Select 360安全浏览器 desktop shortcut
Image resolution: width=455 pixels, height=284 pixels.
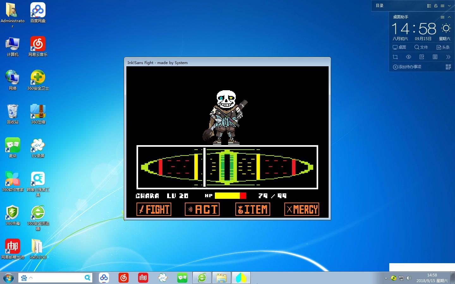pos(38,218)
